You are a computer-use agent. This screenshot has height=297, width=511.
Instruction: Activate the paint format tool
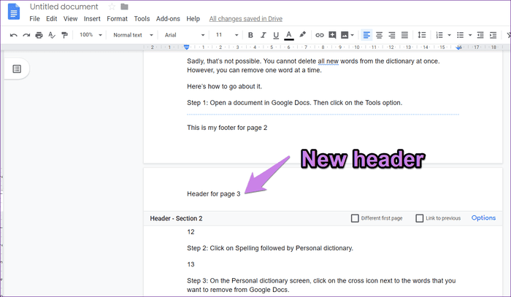tap(64, 35)
